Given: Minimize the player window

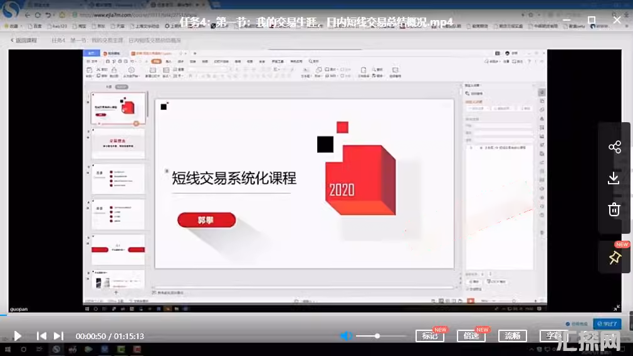Looking at the screenshot, I should [567, 21].
